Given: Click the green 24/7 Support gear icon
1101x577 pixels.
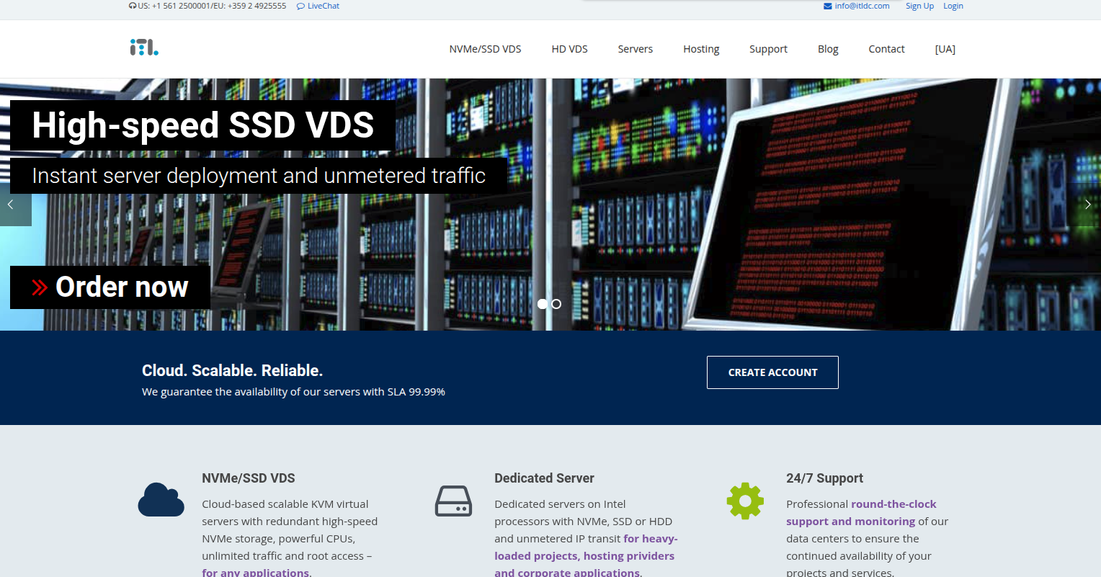Looking at the screenshot, I should 745,501.
